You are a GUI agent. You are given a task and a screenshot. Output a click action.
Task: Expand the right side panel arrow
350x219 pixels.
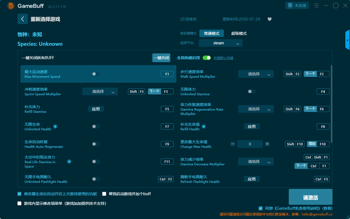347,40
